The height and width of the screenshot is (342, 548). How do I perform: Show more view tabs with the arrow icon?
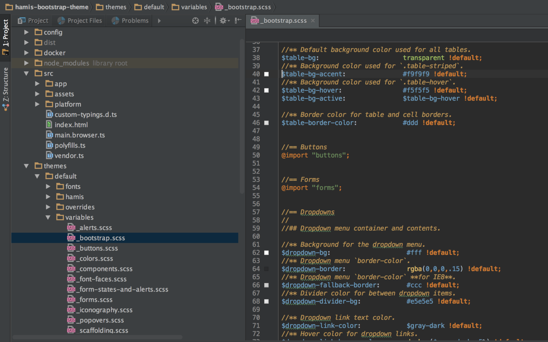coord(159,21)
